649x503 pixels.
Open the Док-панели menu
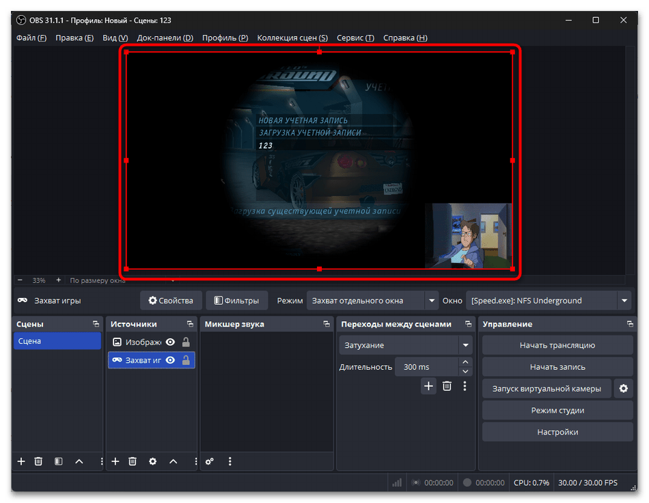[165, 38]
